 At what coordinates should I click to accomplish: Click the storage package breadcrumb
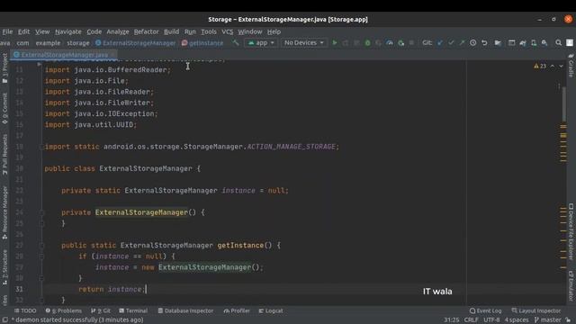point(78,43)
